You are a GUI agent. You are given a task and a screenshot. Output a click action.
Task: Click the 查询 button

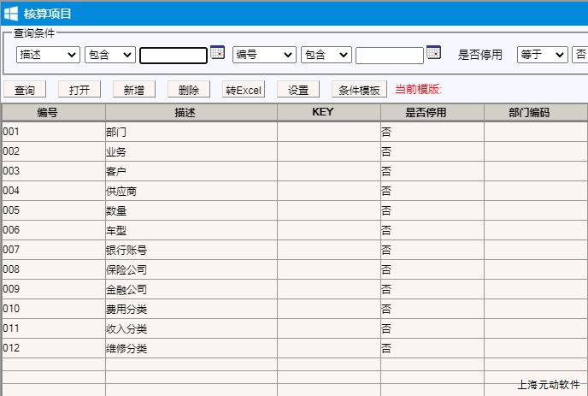25,90
